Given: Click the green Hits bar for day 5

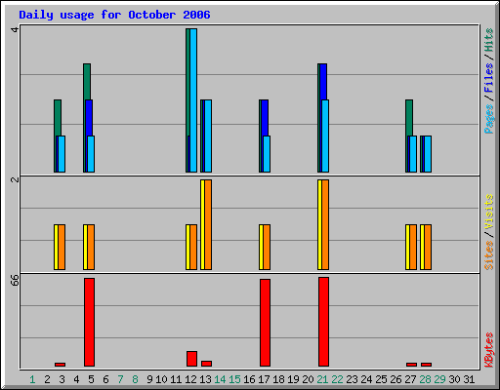Looking at the screenshot, I should coord(87,81).
